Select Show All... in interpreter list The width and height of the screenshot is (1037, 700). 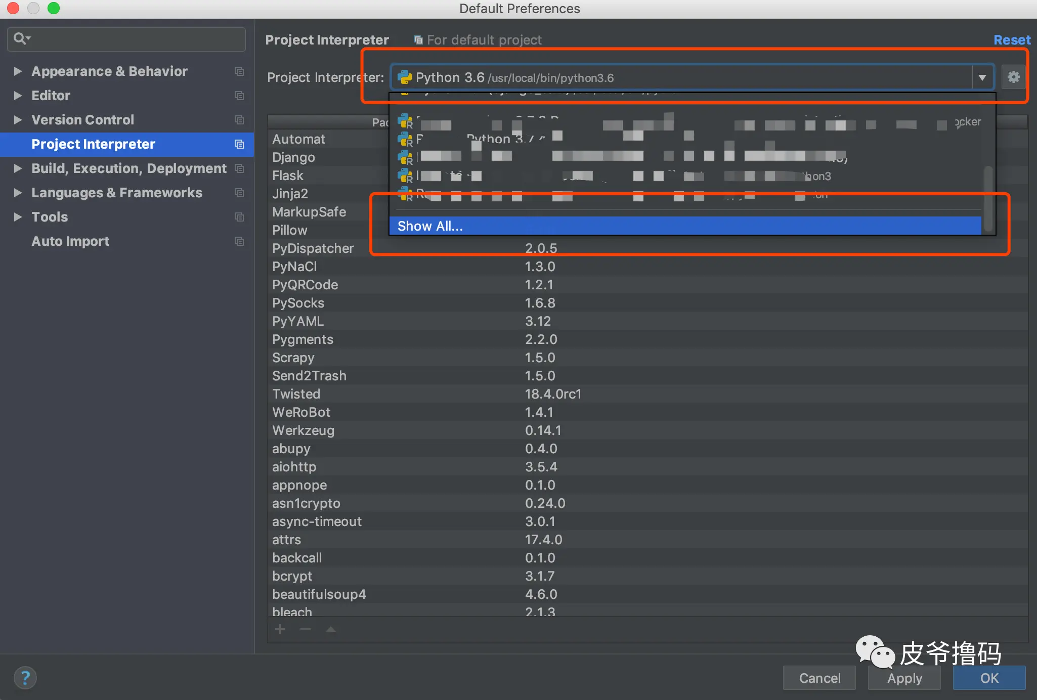[x=430, y=226]
